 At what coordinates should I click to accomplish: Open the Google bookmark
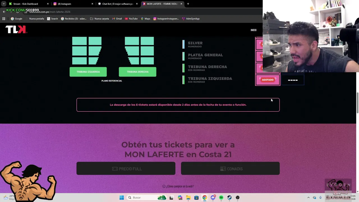pos(17,19)
